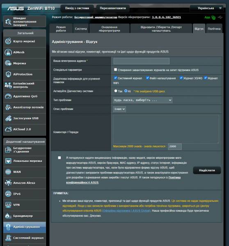
Task: Open Quick Internet Setup wizard icon
Action: [8, 21]
